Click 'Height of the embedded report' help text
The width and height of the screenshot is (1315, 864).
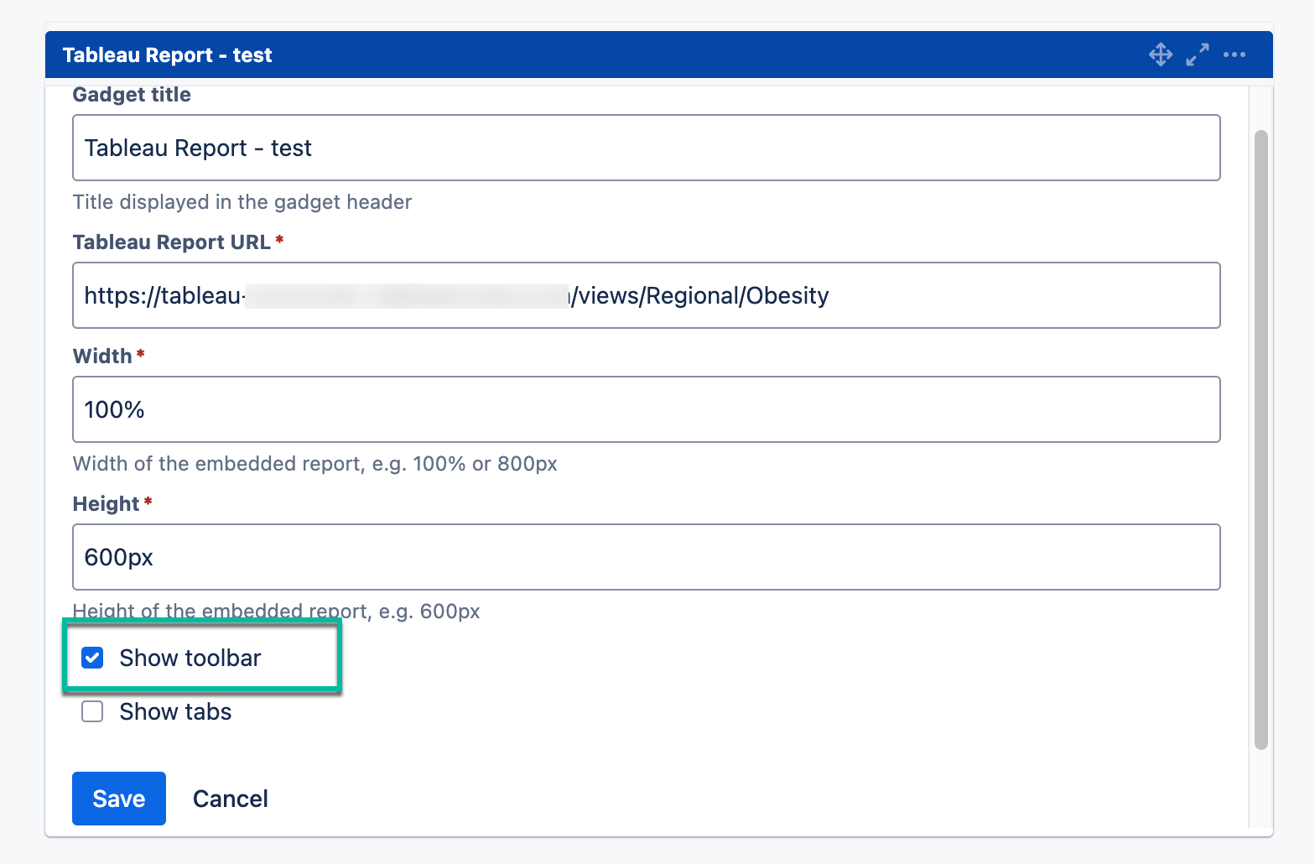pyautogui.click(x=277, y=612)
